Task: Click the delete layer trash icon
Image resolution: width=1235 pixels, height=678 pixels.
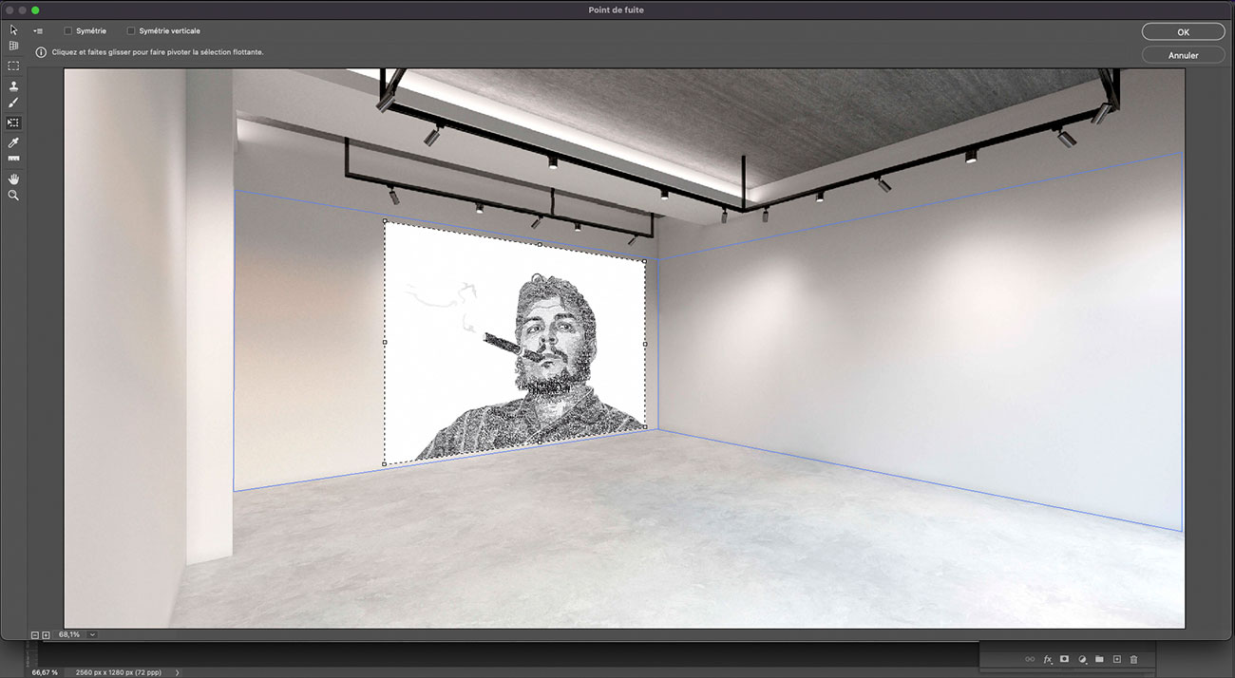Action: [x=1132, y=658]
